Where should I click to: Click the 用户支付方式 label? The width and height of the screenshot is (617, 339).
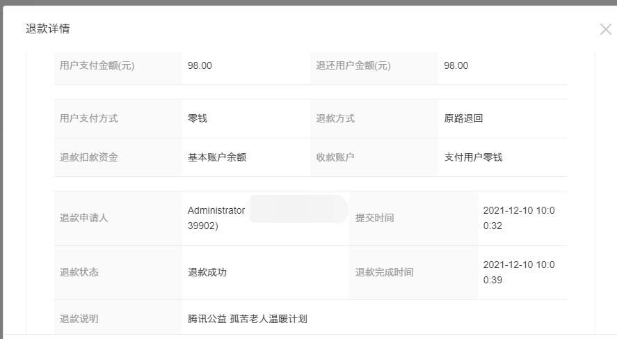click(88, 118)
